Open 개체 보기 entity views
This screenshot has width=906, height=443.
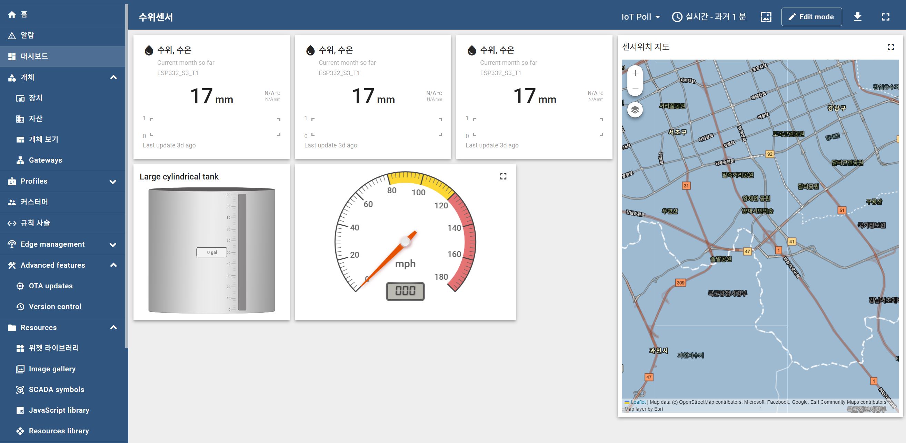click(x=63, y=140)
